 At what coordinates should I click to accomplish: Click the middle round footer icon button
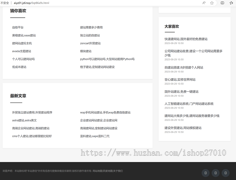(x=216, y=173)
